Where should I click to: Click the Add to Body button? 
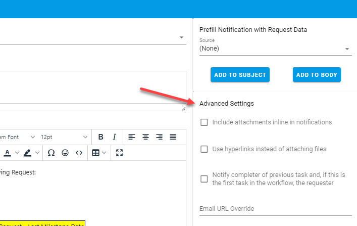coord(317,75)
